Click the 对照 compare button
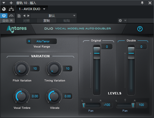 (26, 21)
